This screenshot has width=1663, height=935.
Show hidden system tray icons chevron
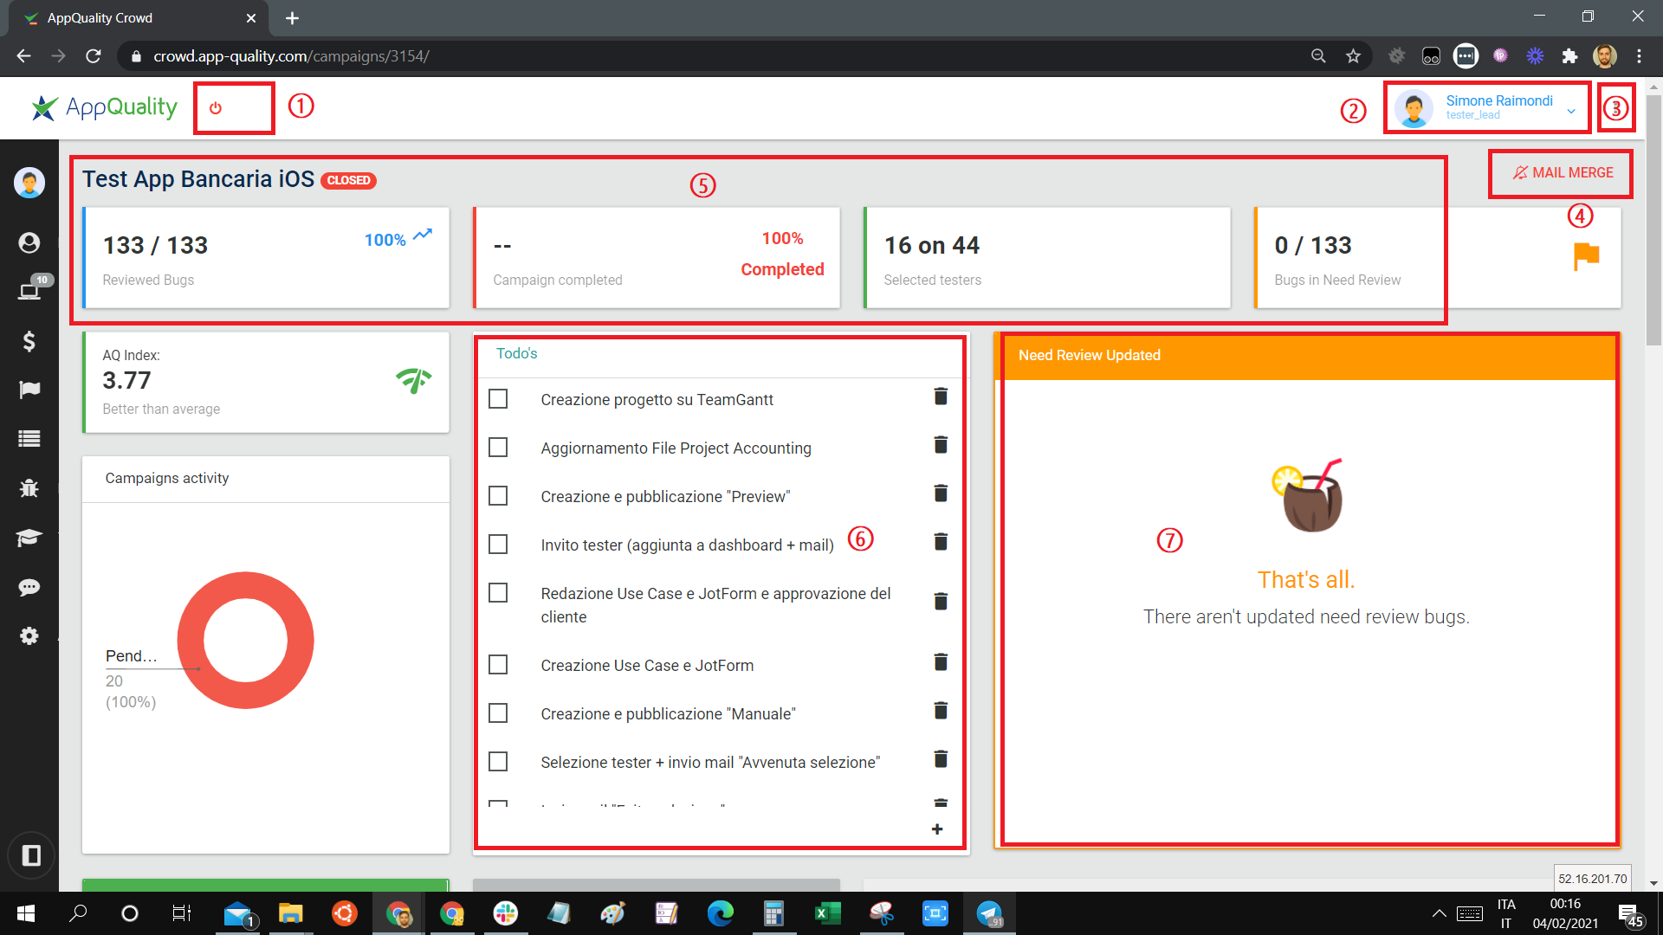coord(1439,913)
